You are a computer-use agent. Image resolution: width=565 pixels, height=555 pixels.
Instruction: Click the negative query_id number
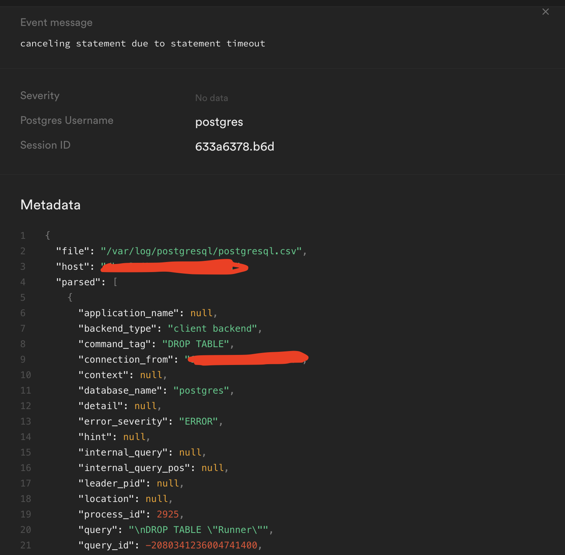click(x=201, y=545)
